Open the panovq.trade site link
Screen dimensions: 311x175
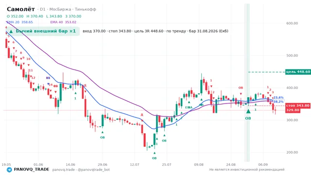click(63, 170)
